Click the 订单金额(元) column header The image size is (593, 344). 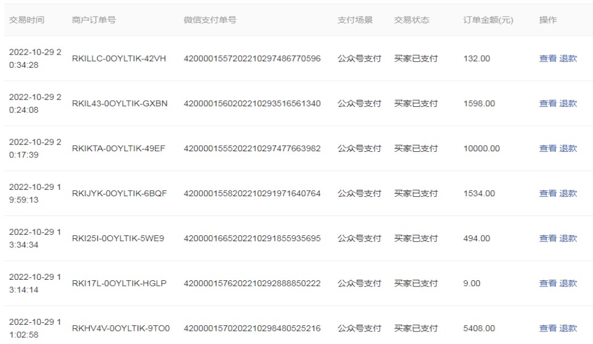488,20
